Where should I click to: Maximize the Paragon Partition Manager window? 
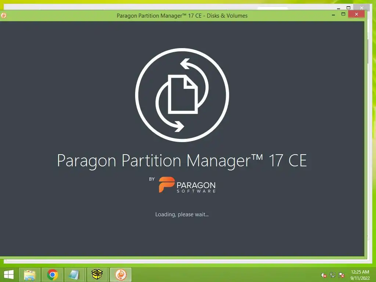coord(343,14)
